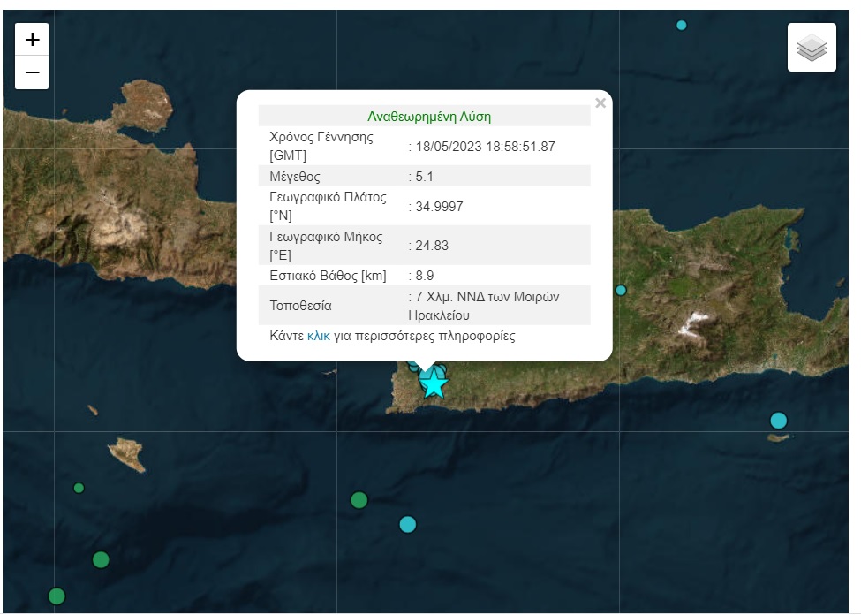
Task: Select the cyan marker on land in eastern Crete
Action: point(621,290)
